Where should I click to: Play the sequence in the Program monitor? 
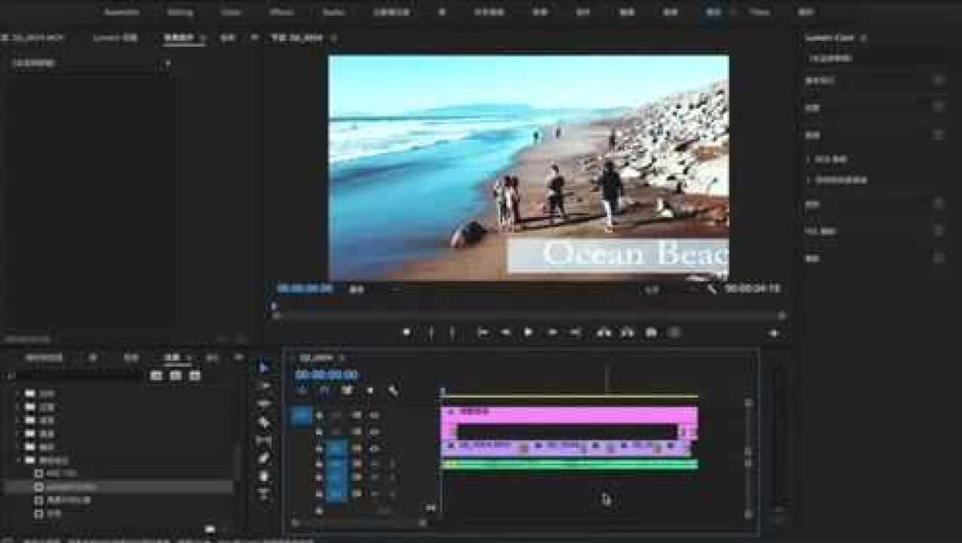click(528, 332)
